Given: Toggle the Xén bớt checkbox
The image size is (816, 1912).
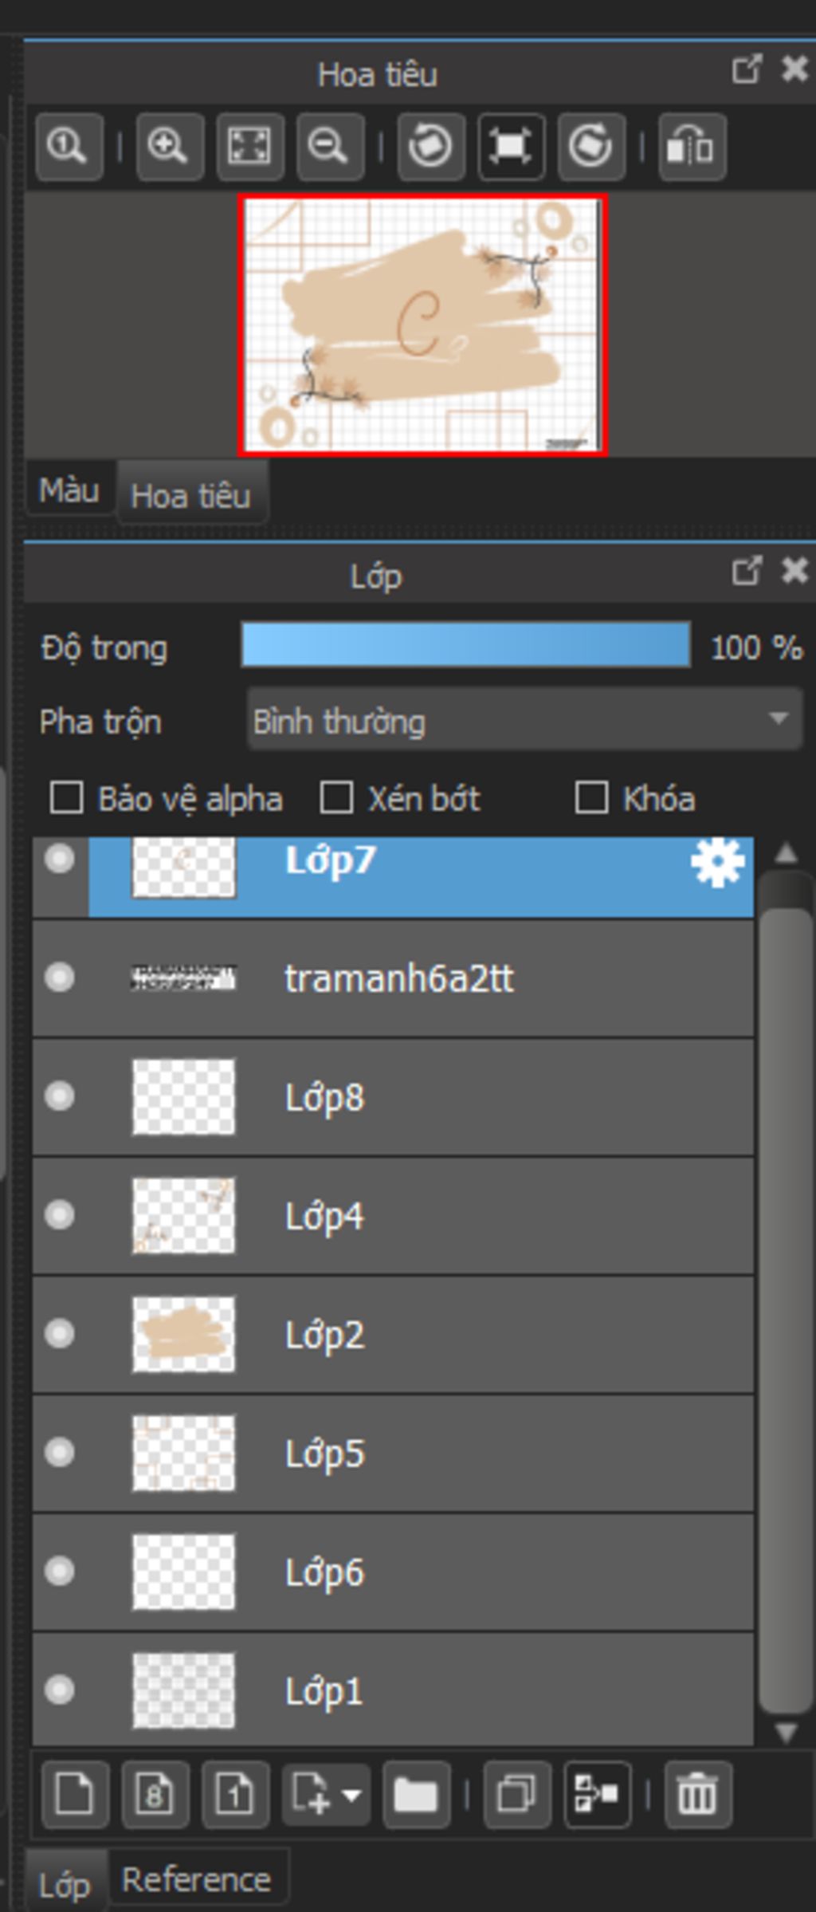Looking at the screenshot, I should (x=336, y=798).
